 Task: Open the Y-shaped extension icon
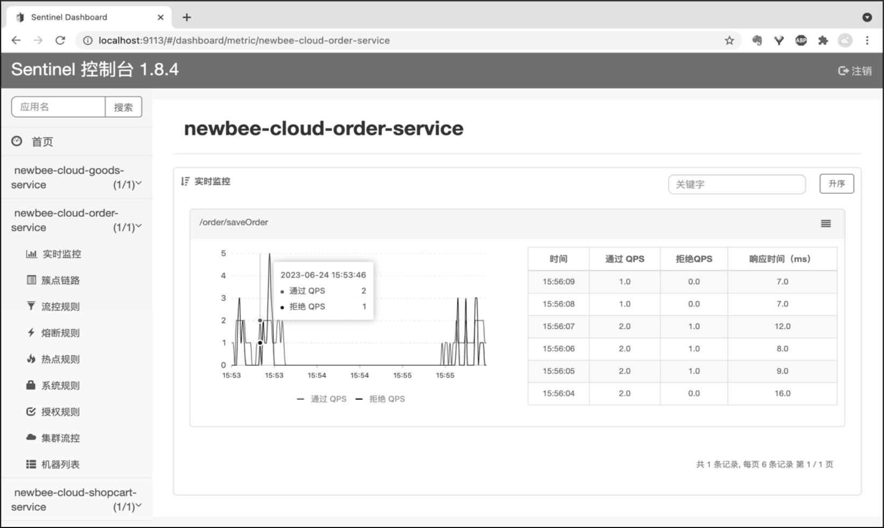tap(779, 40)
